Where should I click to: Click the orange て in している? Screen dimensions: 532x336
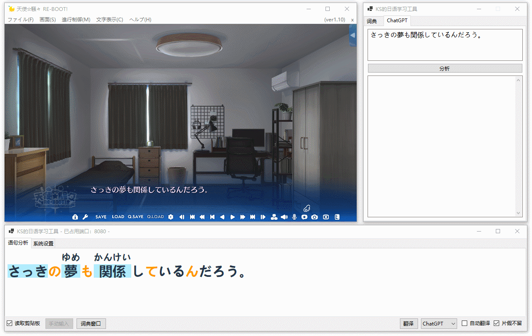(152, 271)
